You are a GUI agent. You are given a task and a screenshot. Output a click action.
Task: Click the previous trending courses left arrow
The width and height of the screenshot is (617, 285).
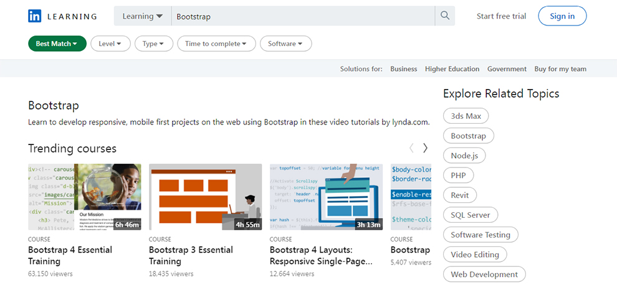(411, 148)
